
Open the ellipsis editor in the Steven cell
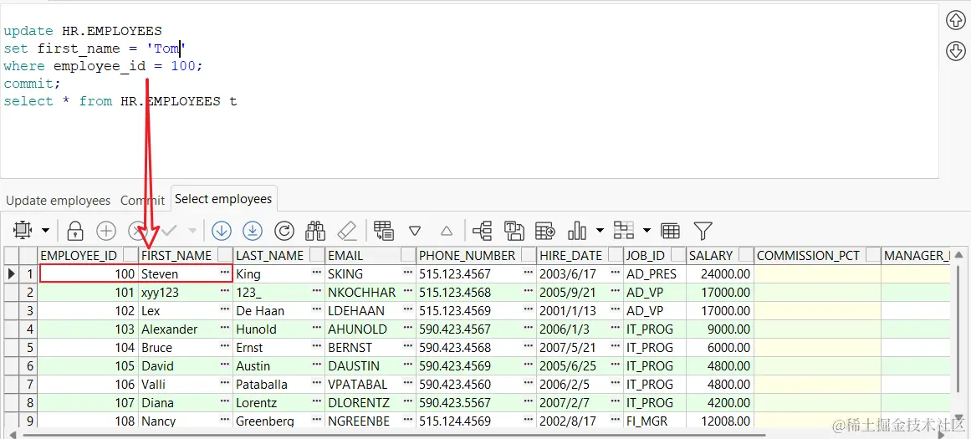[225, 273]
